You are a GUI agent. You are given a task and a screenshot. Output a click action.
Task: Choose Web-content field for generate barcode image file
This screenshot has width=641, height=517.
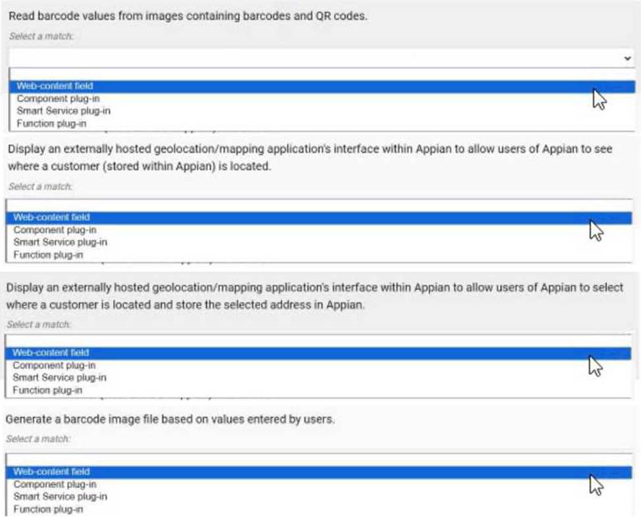point(319,472)
